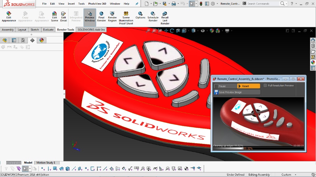Screen dimensions: 316x177
Task: Click the rendered preview image
Action: pos(259,122)
